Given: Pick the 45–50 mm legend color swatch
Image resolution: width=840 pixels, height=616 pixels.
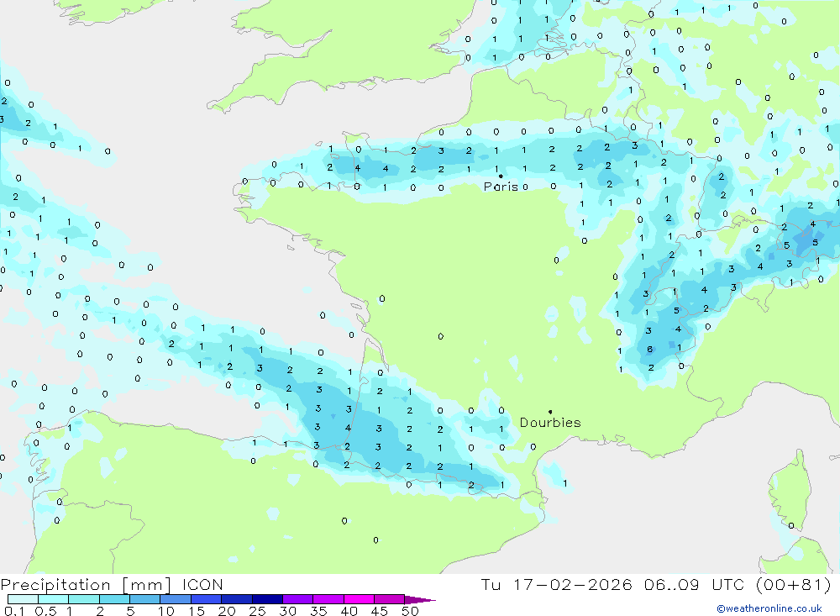Looking at the screenshot, I should (390, 599).
